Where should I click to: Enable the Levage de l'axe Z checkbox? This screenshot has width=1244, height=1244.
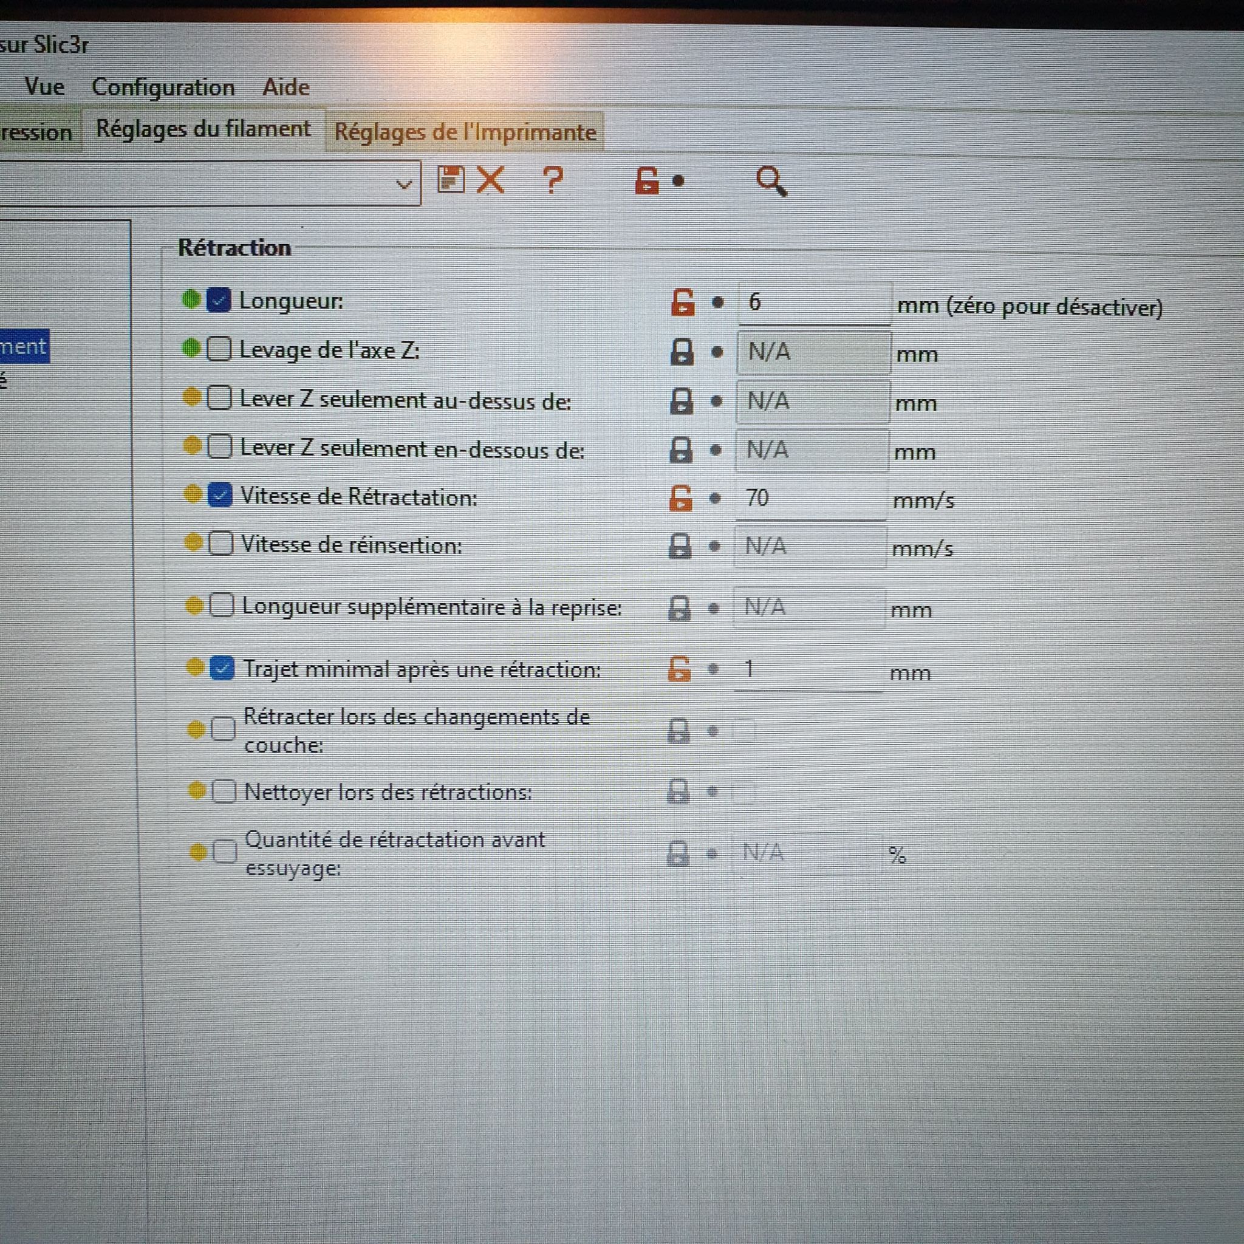(x=219, y=350)
